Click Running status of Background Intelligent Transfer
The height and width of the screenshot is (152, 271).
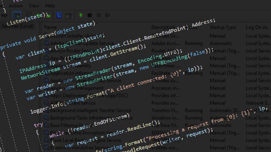click(193, 111)
